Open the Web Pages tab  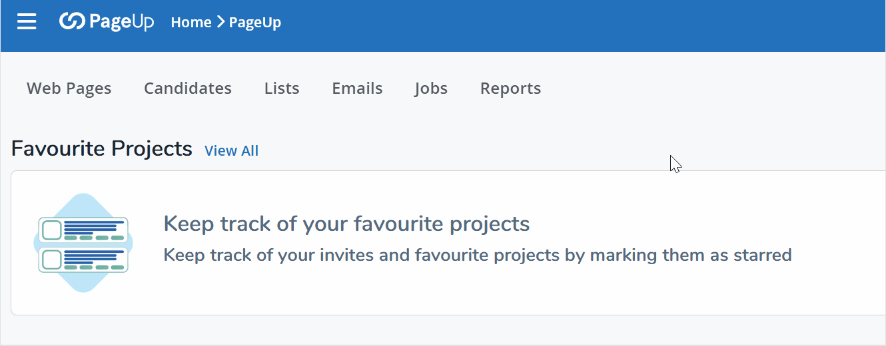pyautogui.click(x=69, y=88)
